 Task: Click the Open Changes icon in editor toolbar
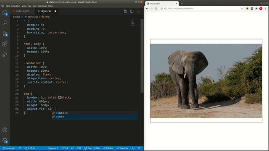click(125, 11)
